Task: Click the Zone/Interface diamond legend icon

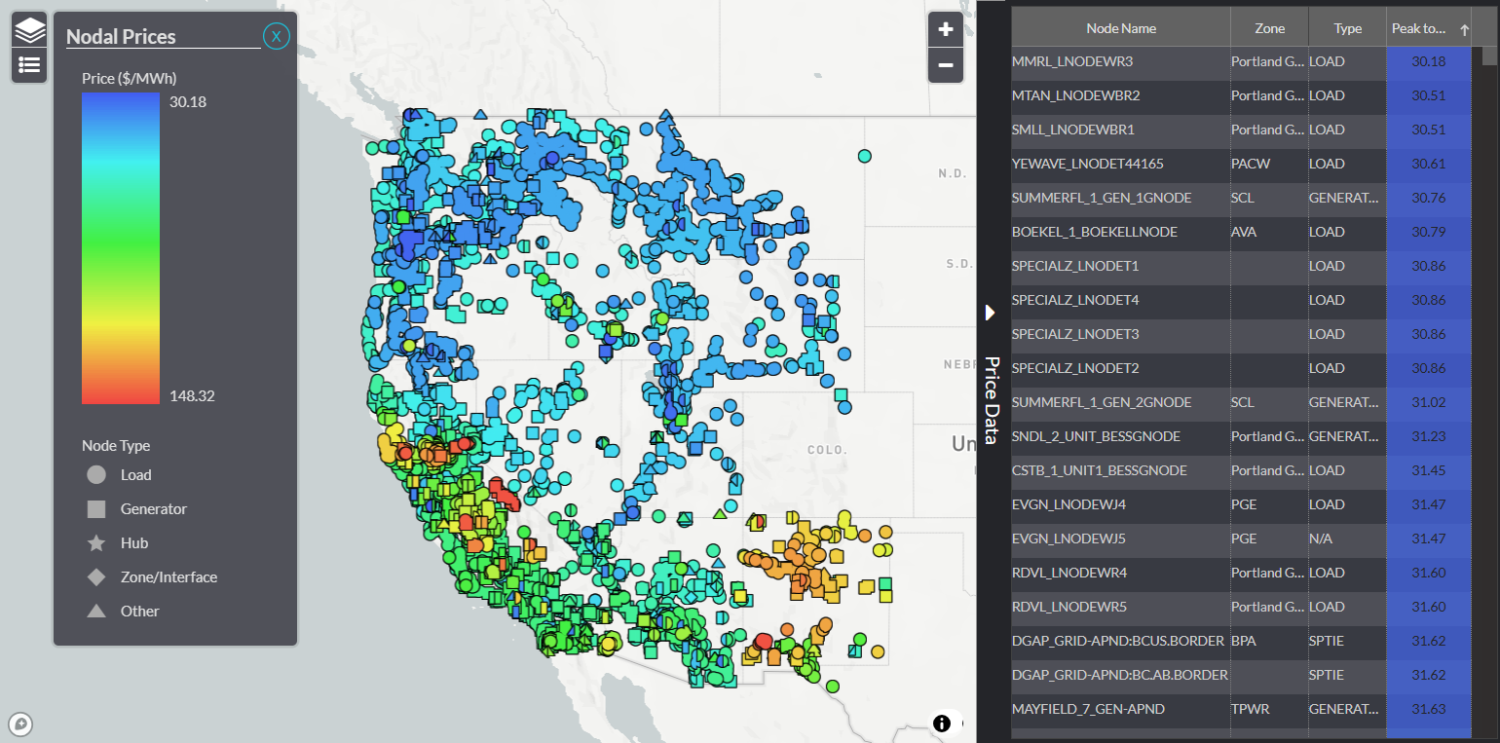Action: pos(96,577)
